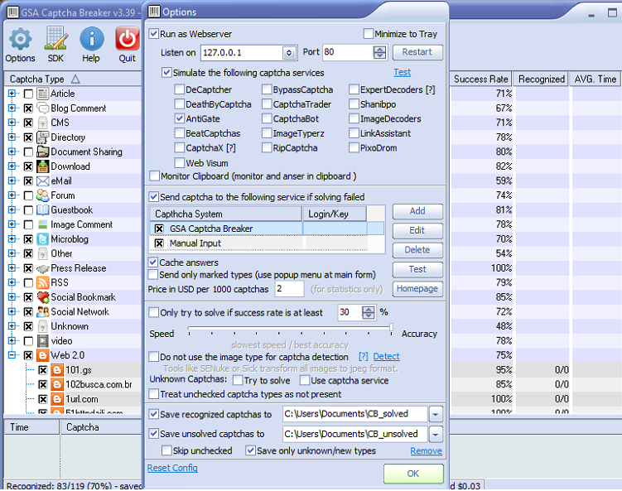The width and height of the screenshot is (622, 491).
Task: Select GSA Captcha Breaker service row
Action: pos(267,229)
